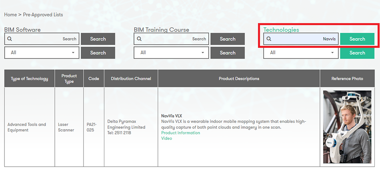Click Search beside BIM Software All dropdown
This screenshot has width=380, height=177.
pos(98,53)
